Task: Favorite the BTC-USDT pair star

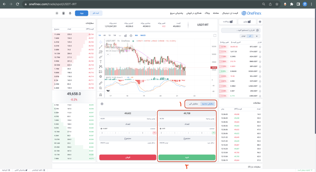Action: click(260, 47)
